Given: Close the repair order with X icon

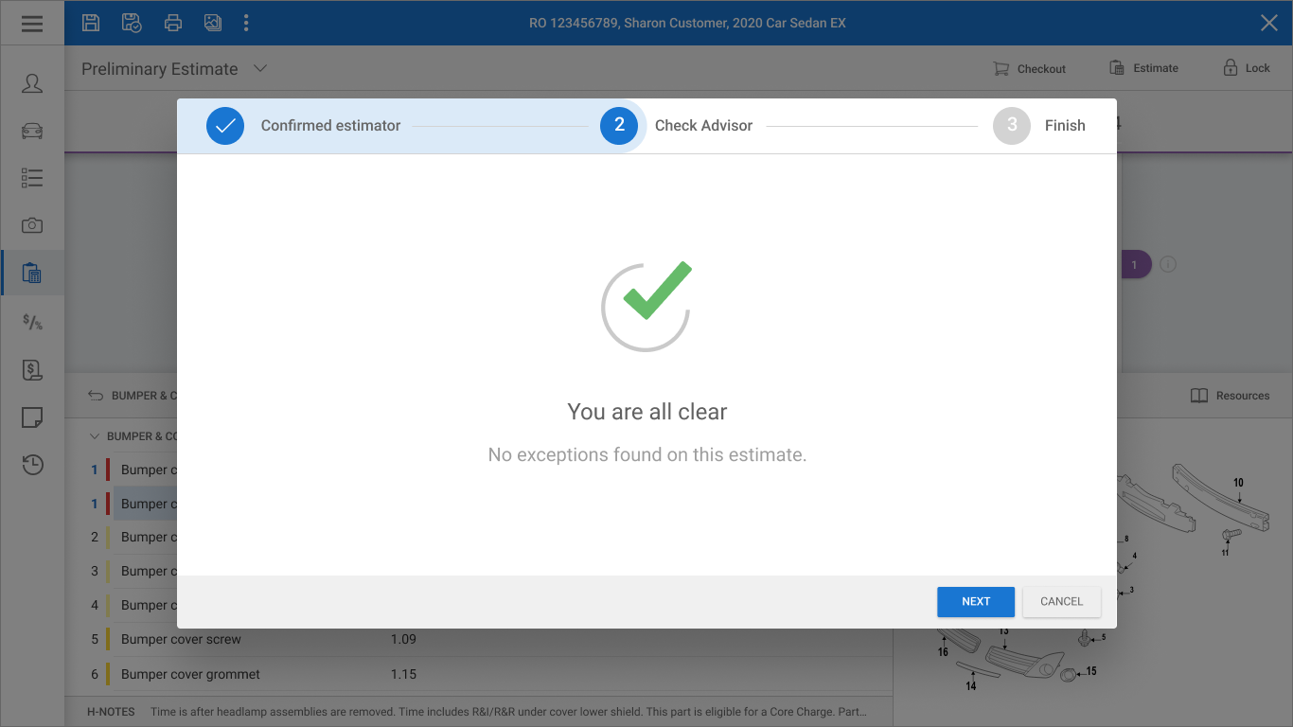Looking at the screenshot, I should (x=1269, y=23).
